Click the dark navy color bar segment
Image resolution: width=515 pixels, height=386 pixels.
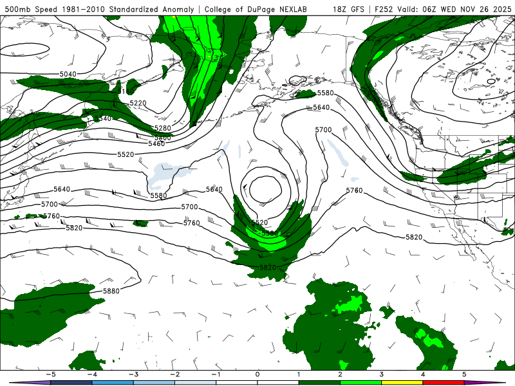click(x=71, y=383)
